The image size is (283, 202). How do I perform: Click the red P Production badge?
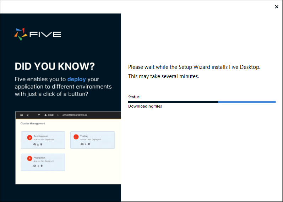(x=29, y=158)
